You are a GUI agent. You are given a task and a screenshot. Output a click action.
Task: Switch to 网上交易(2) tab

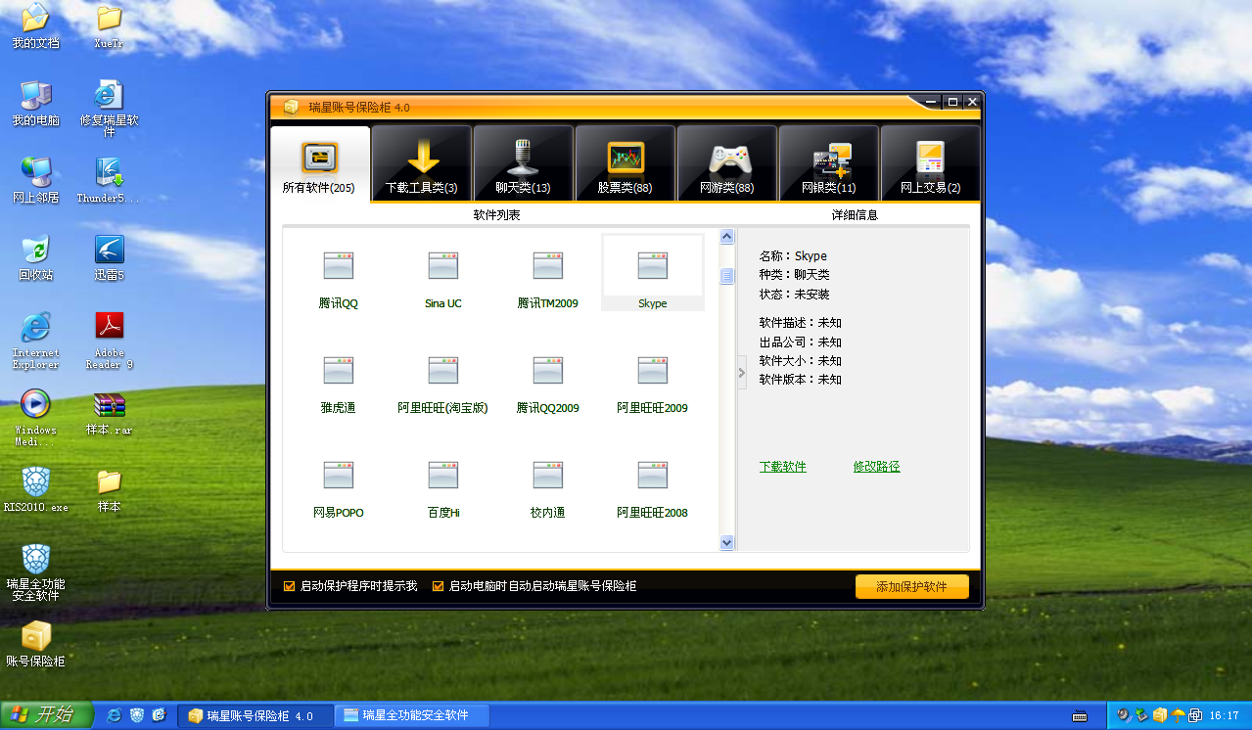(931, 163)
